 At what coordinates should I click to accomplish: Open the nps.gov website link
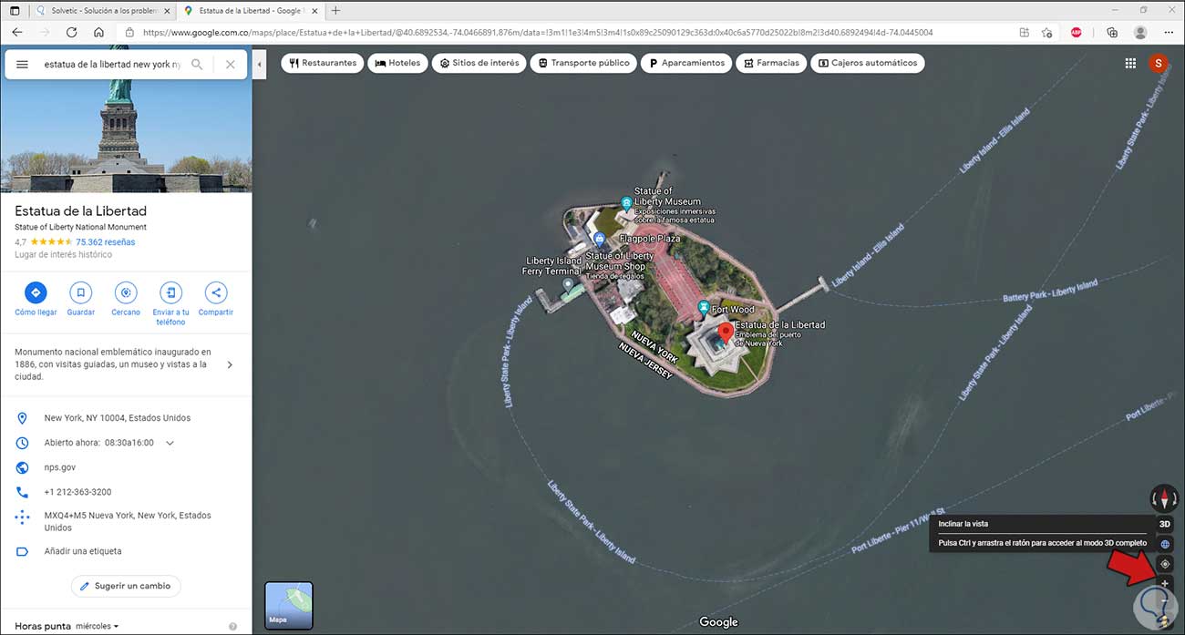pos(61,467)
